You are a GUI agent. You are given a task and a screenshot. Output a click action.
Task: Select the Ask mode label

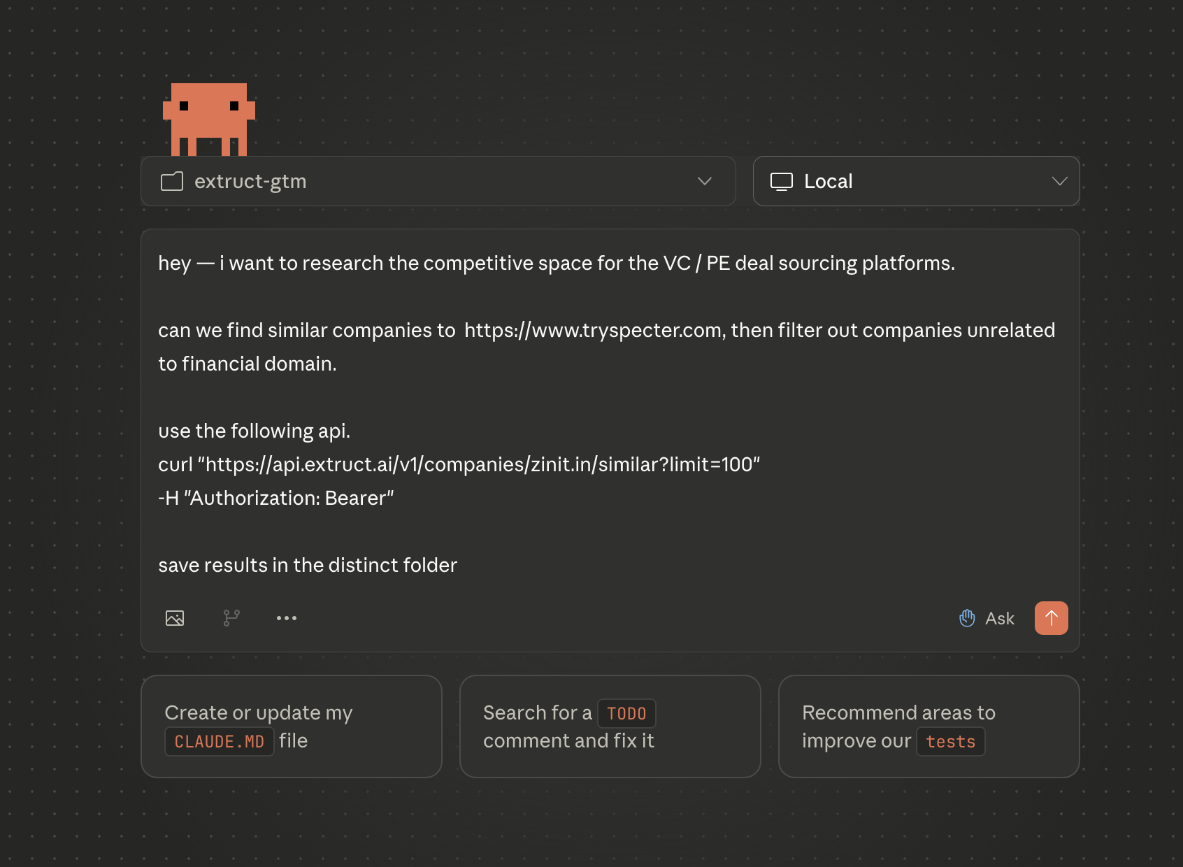click(x=1000, y=618)
